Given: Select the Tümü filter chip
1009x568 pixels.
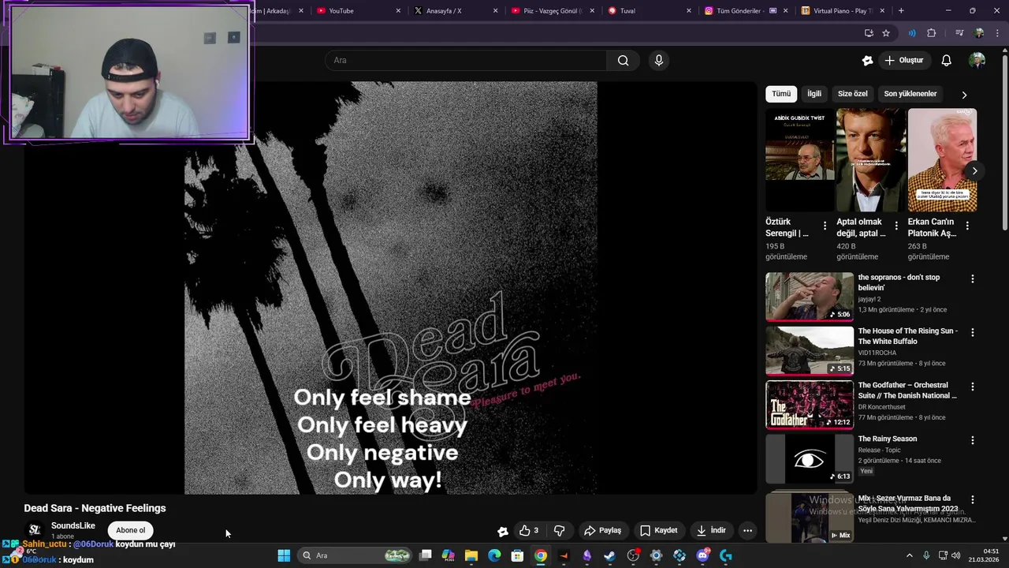Looking at the screenshot, I should [781, 94].
